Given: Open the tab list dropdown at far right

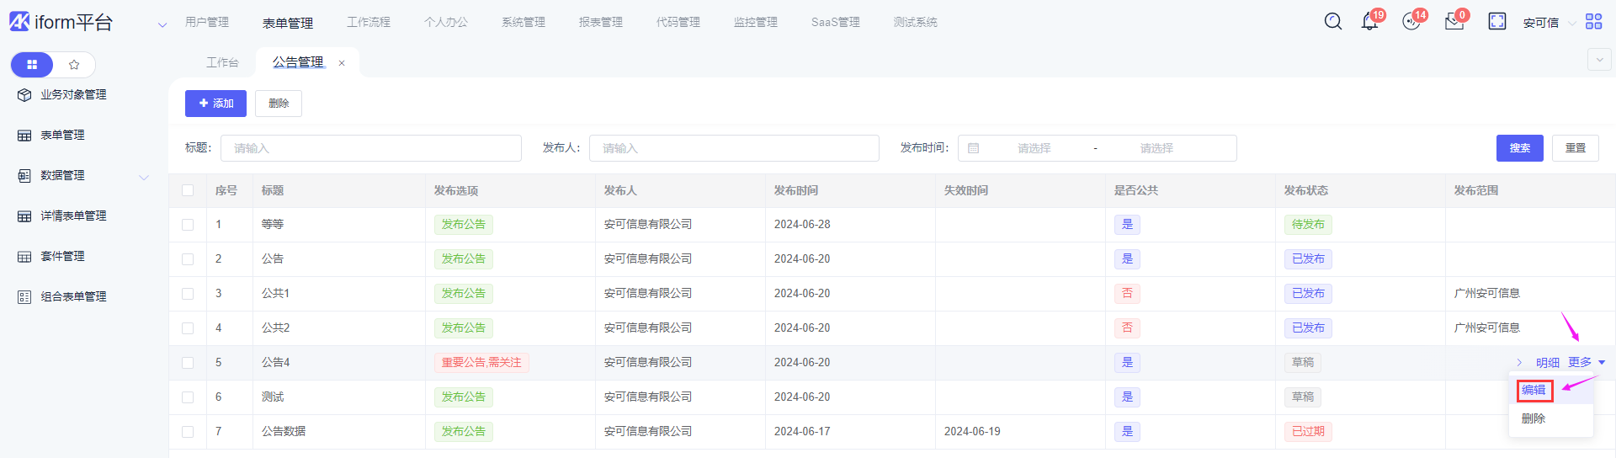Looking at the screenshot, I should coord(1599,60).
